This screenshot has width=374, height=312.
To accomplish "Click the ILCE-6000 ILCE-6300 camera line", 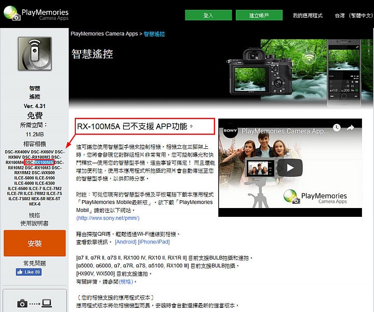I will 35,183.
